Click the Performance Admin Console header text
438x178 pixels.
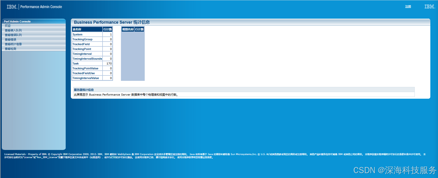41,7
